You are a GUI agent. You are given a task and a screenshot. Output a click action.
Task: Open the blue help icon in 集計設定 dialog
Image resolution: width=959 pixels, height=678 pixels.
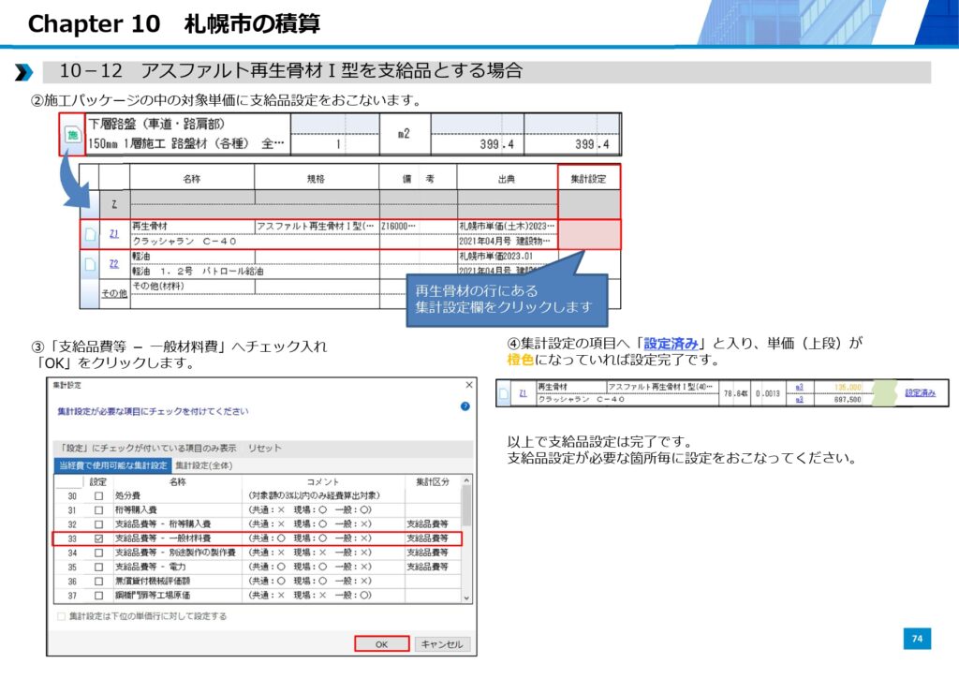465,406
